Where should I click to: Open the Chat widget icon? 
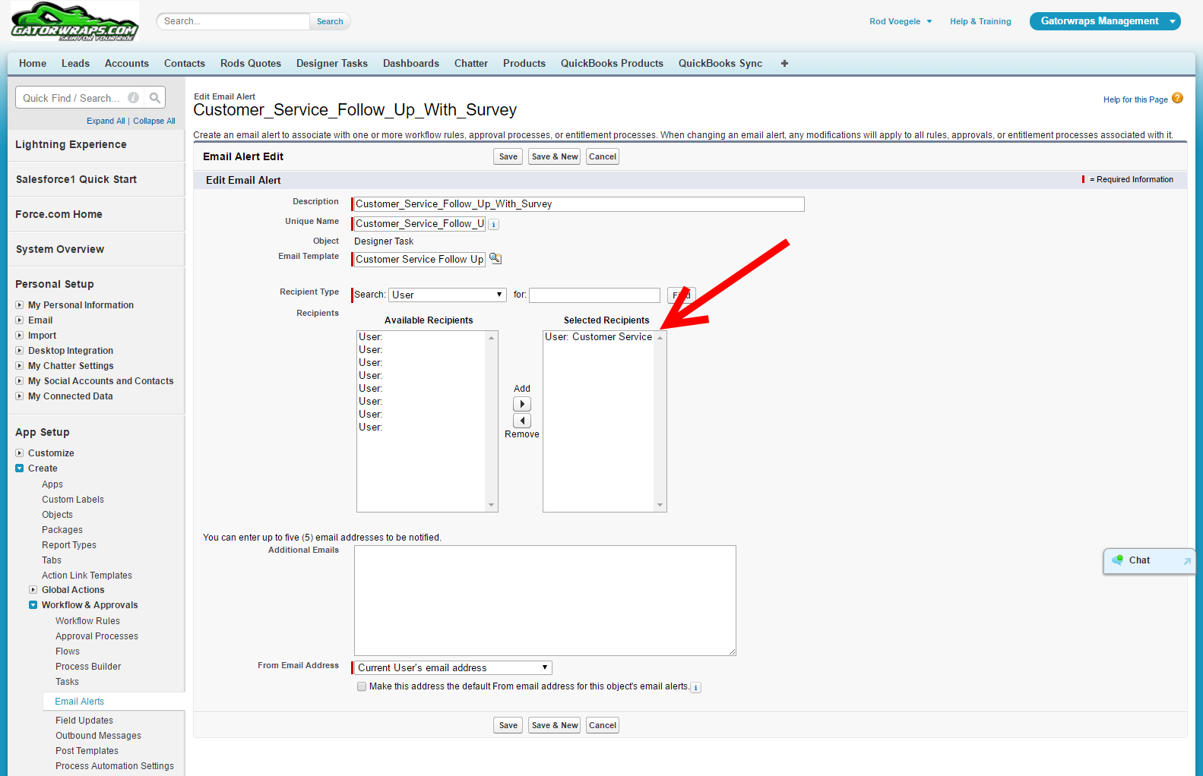click(x=1118, y=560)
